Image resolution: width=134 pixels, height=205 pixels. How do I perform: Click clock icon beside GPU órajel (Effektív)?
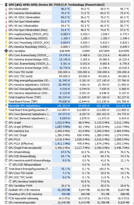[6, 127]
